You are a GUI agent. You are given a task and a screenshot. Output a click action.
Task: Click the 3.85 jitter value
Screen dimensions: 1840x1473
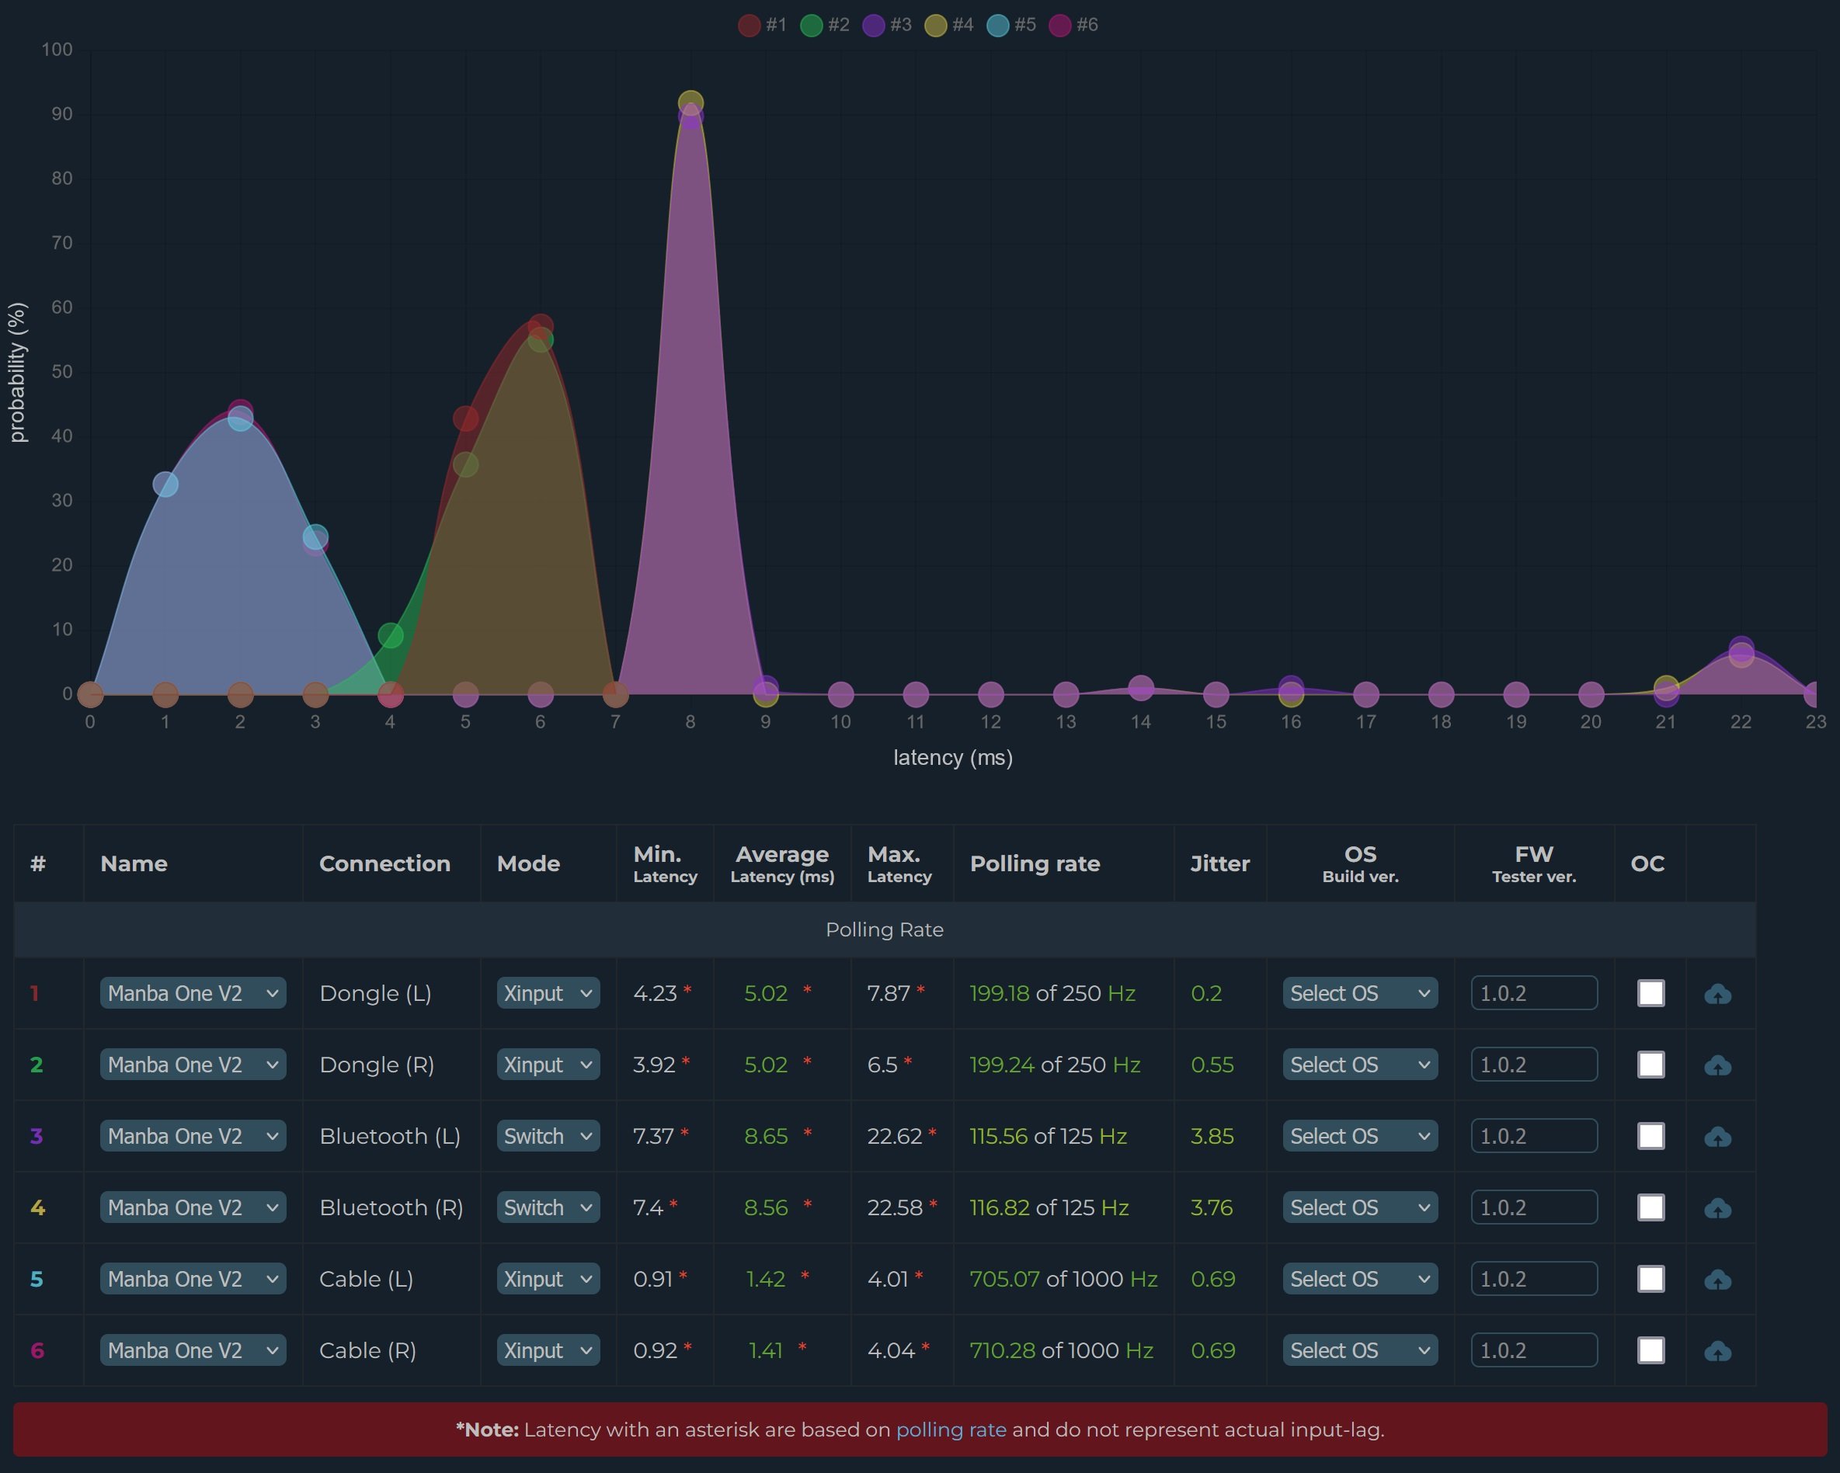pyautogui.click(x=1212, y=1137)
